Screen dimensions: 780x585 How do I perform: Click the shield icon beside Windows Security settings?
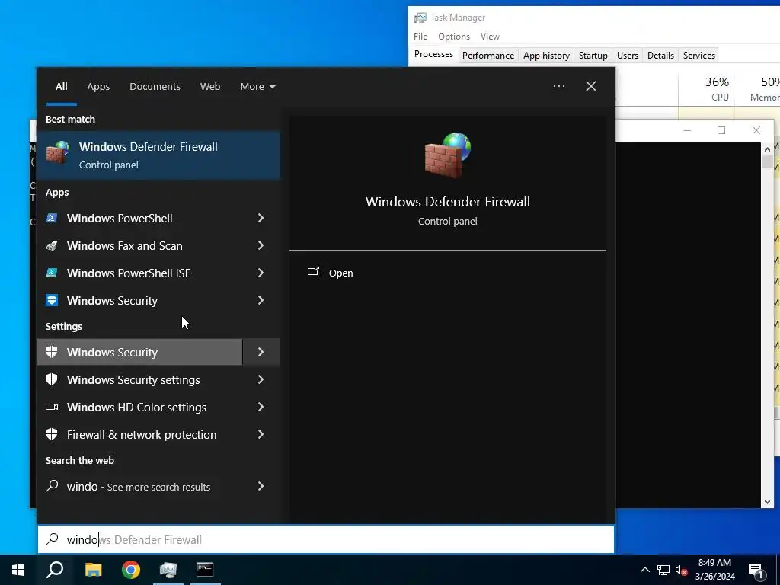click(x=52, y=379)
